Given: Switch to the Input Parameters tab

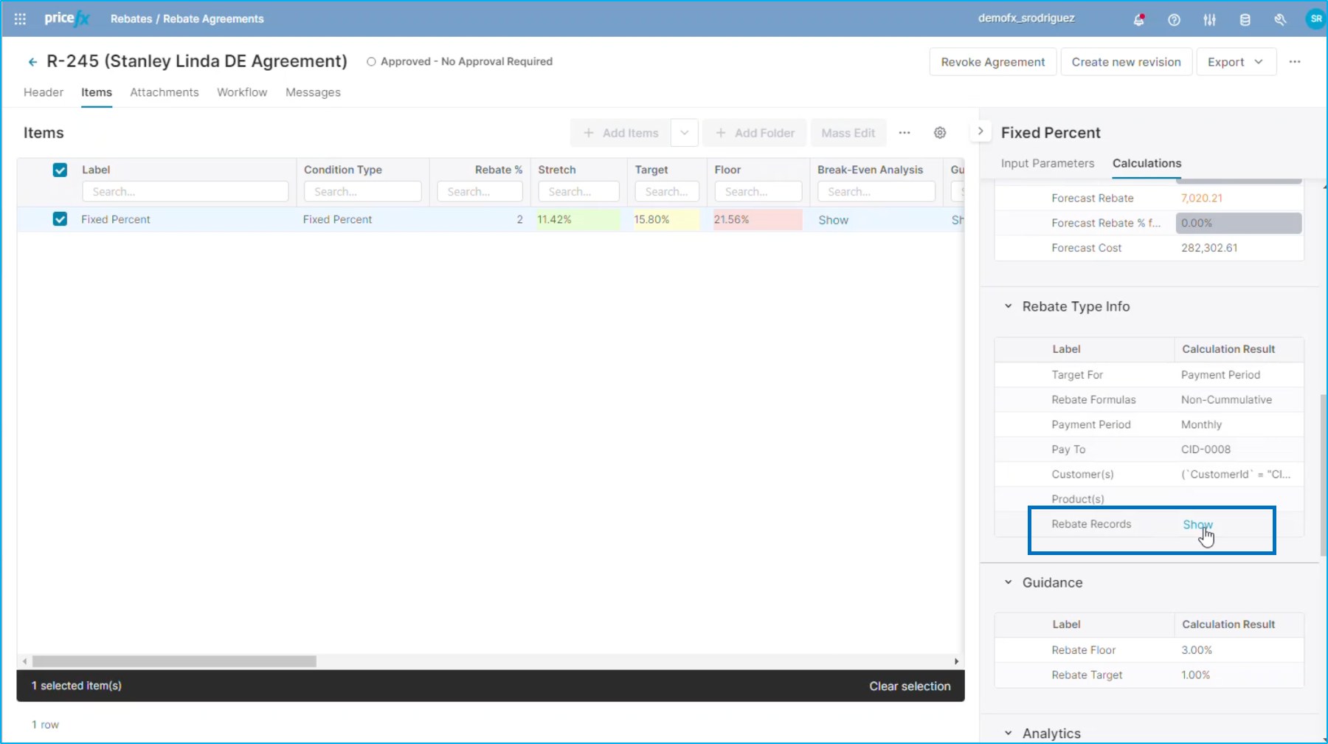Looking at the screenshot, I should [x=1047, y=163].
